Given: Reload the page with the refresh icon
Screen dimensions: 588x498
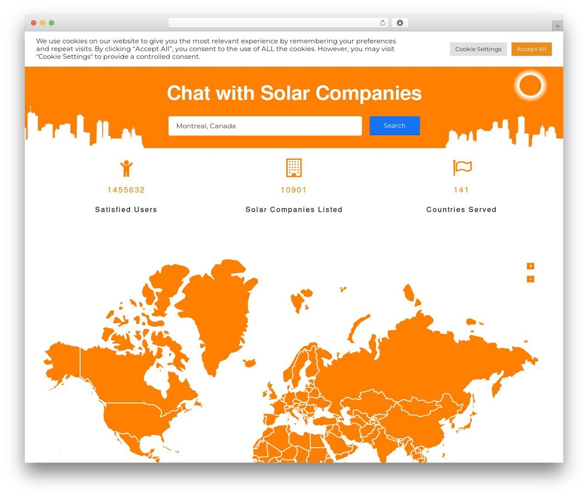Looking at the screenshot, I should [383, 23].
